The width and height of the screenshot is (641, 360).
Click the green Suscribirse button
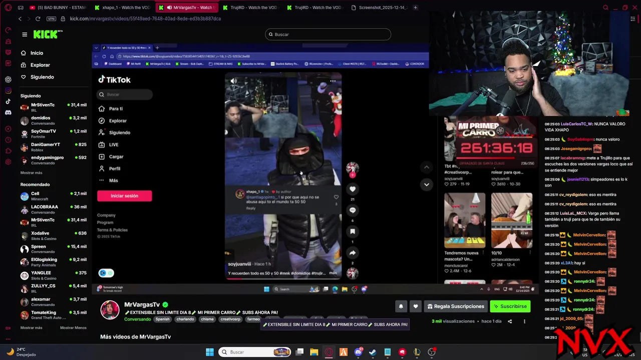pyautogui.click(x=510, y=306)
